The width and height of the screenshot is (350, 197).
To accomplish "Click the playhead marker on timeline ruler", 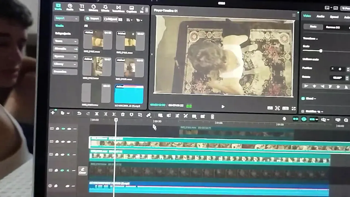I will tap(116, 120).
